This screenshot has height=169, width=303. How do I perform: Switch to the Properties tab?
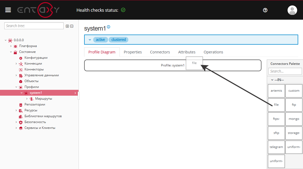[x=133, y=52]
